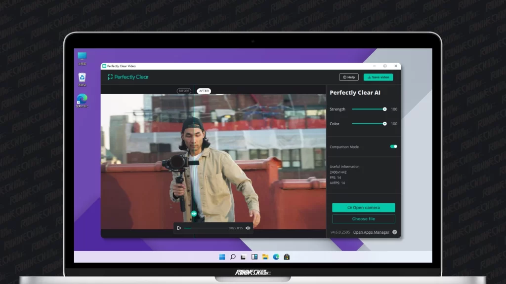The width and height of the screenshot is (506, 284).
Task: Toggle Comparison Mode switch off
Action: point(393,146)
